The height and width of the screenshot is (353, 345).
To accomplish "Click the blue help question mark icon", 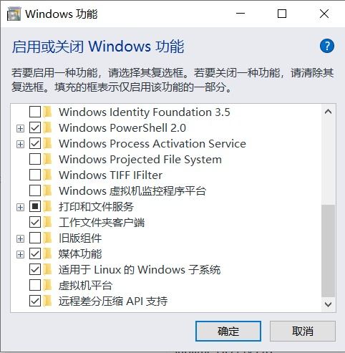I will (327, 46).
